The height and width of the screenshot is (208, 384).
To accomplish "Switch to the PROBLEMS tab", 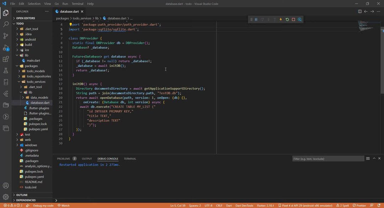I will (64, 159).
